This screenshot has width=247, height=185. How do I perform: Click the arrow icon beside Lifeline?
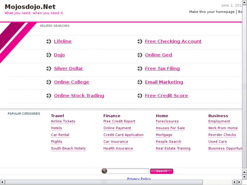click(49, 41)
